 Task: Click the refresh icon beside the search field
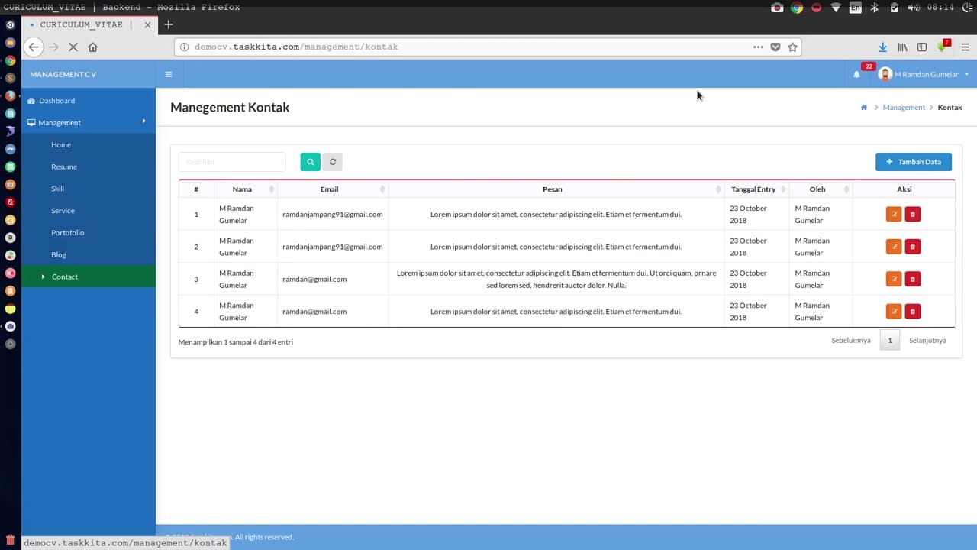click(333, 161)
